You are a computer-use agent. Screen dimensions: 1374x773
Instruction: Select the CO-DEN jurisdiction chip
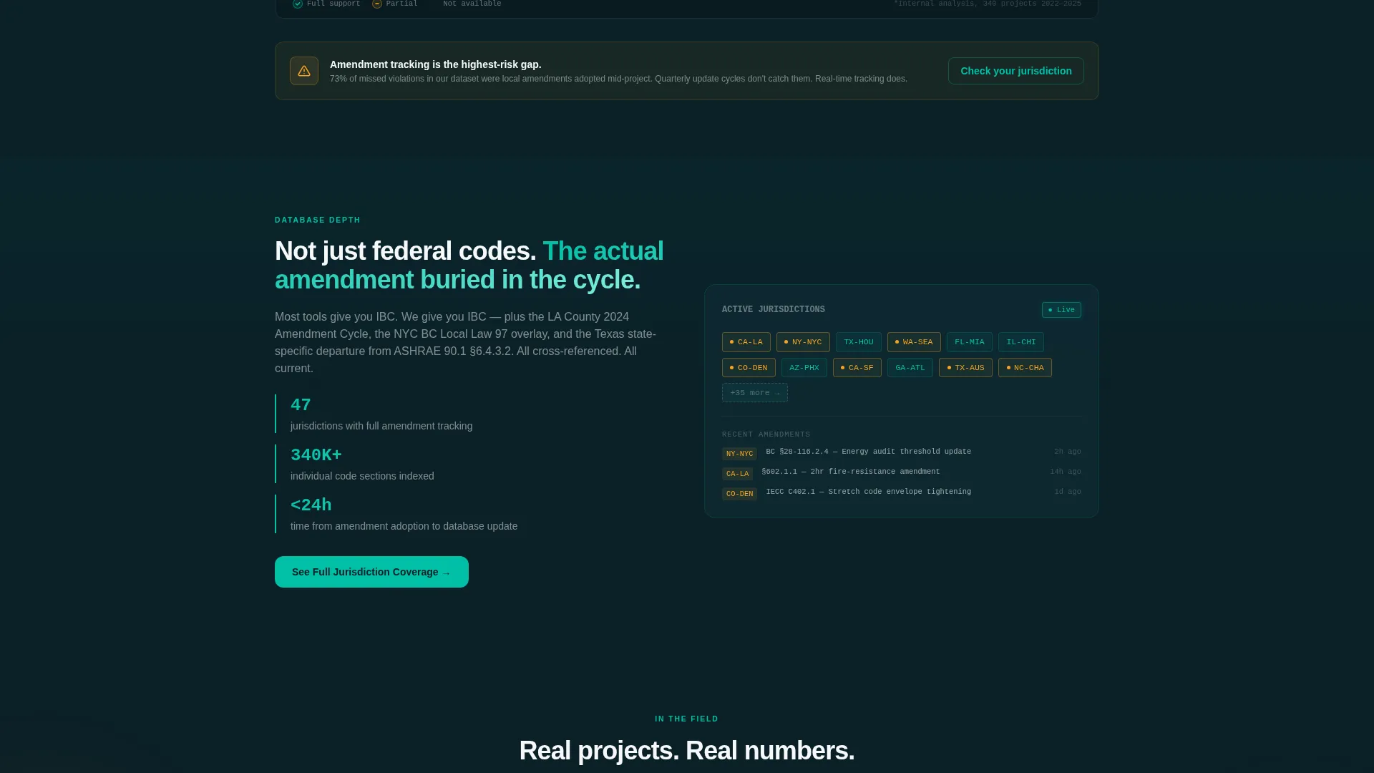[749, 368]
